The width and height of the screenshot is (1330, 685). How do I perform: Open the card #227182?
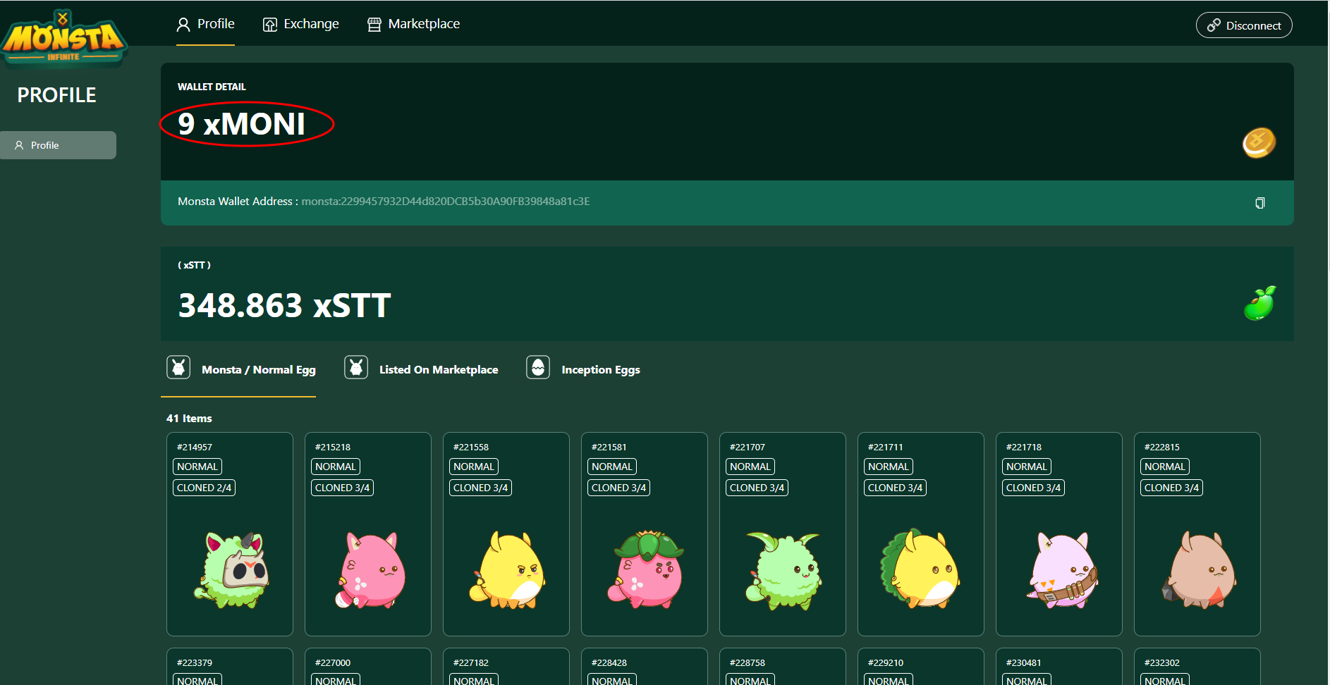click(x=506, y=667)
